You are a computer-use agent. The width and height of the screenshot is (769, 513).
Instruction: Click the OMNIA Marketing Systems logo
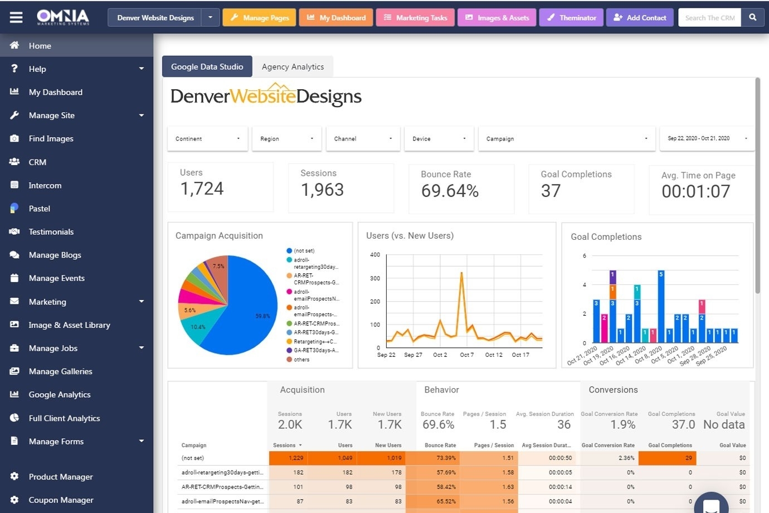[63, 17]
